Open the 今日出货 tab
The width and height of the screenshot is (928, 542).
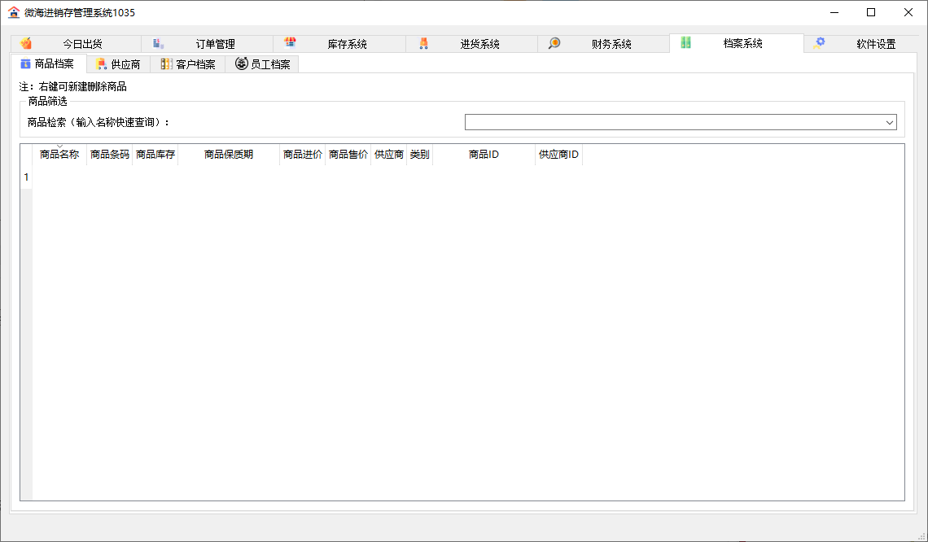coord(76,44)
